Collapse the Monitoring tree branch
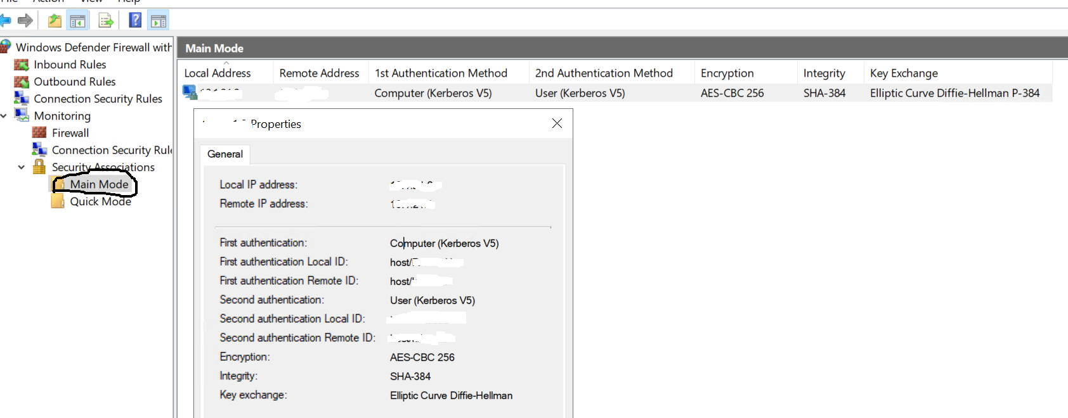 click(x=5, y=115)
